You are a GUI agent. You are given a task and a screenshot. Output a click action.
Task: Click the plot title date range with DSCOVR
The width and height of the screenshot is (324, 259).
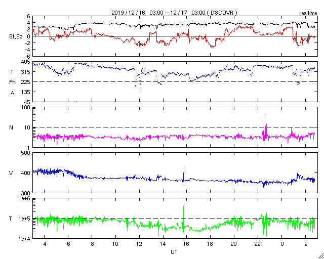tap(174, 13)
